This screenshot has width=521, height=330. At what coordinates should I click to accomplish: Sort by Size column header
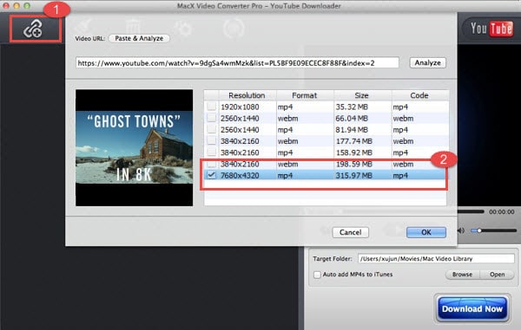click(x=361, y=95)
